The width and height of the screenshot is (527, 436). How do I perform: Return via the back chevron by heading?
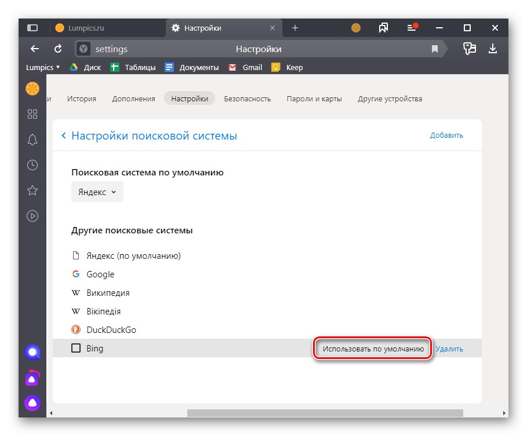63,136
